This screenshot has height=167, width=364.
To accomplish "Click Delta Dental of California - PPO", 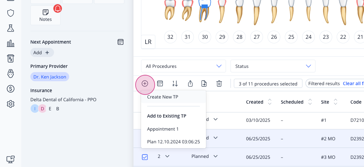I will pyautogui.click(x=63, y=99).
